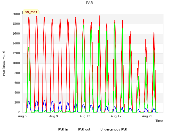Screen dimensions: 180x135
Task: Toggle the PAR_out legend entry
Action: click(82, 129)
